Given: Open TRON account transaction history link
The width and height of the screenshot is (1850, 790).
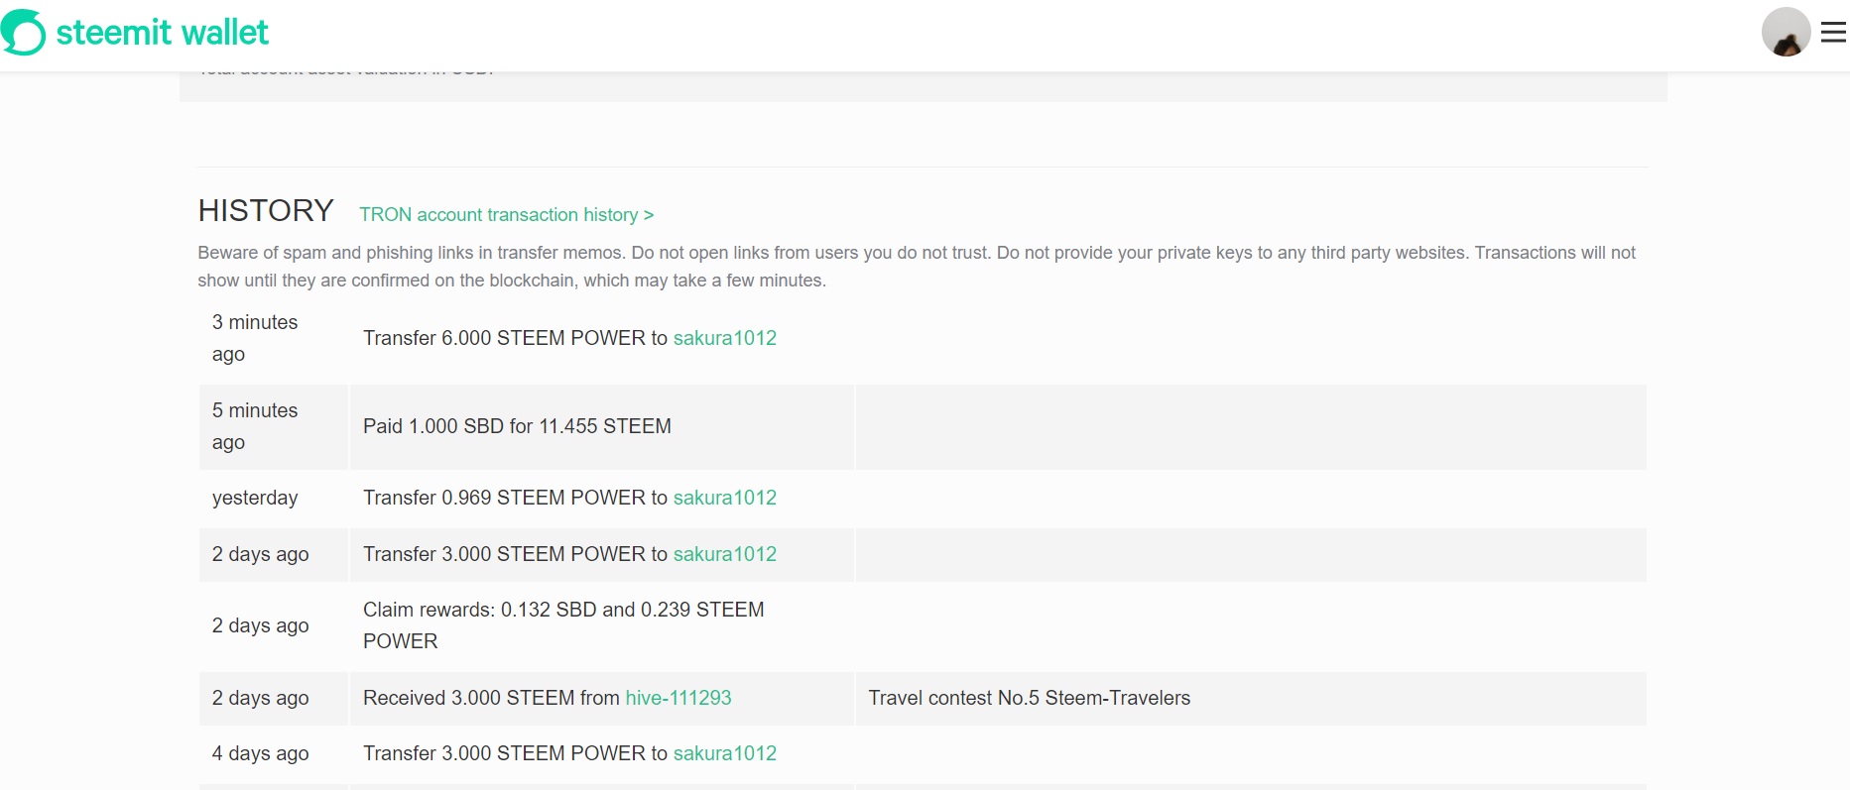Looking at the screenshot, I should coord(506,215).
